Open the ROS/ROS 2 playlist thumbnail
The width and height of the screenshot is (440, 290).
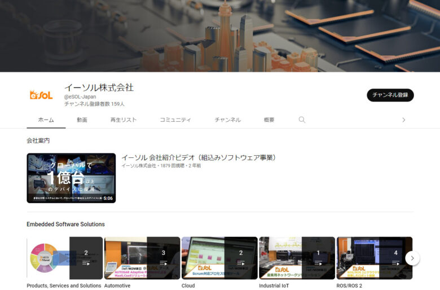click(375, 258)
